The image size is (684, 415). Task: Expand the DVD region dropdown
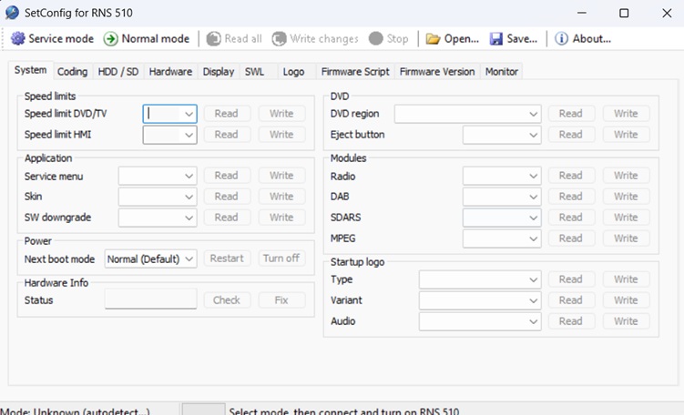pos(533,114)
